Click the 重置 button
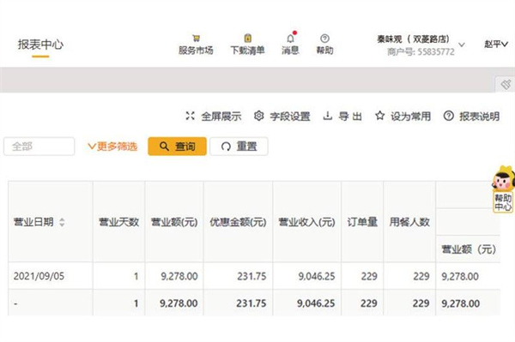The height and width of the screenshot is (342, 515). click(x=239, y=147)
